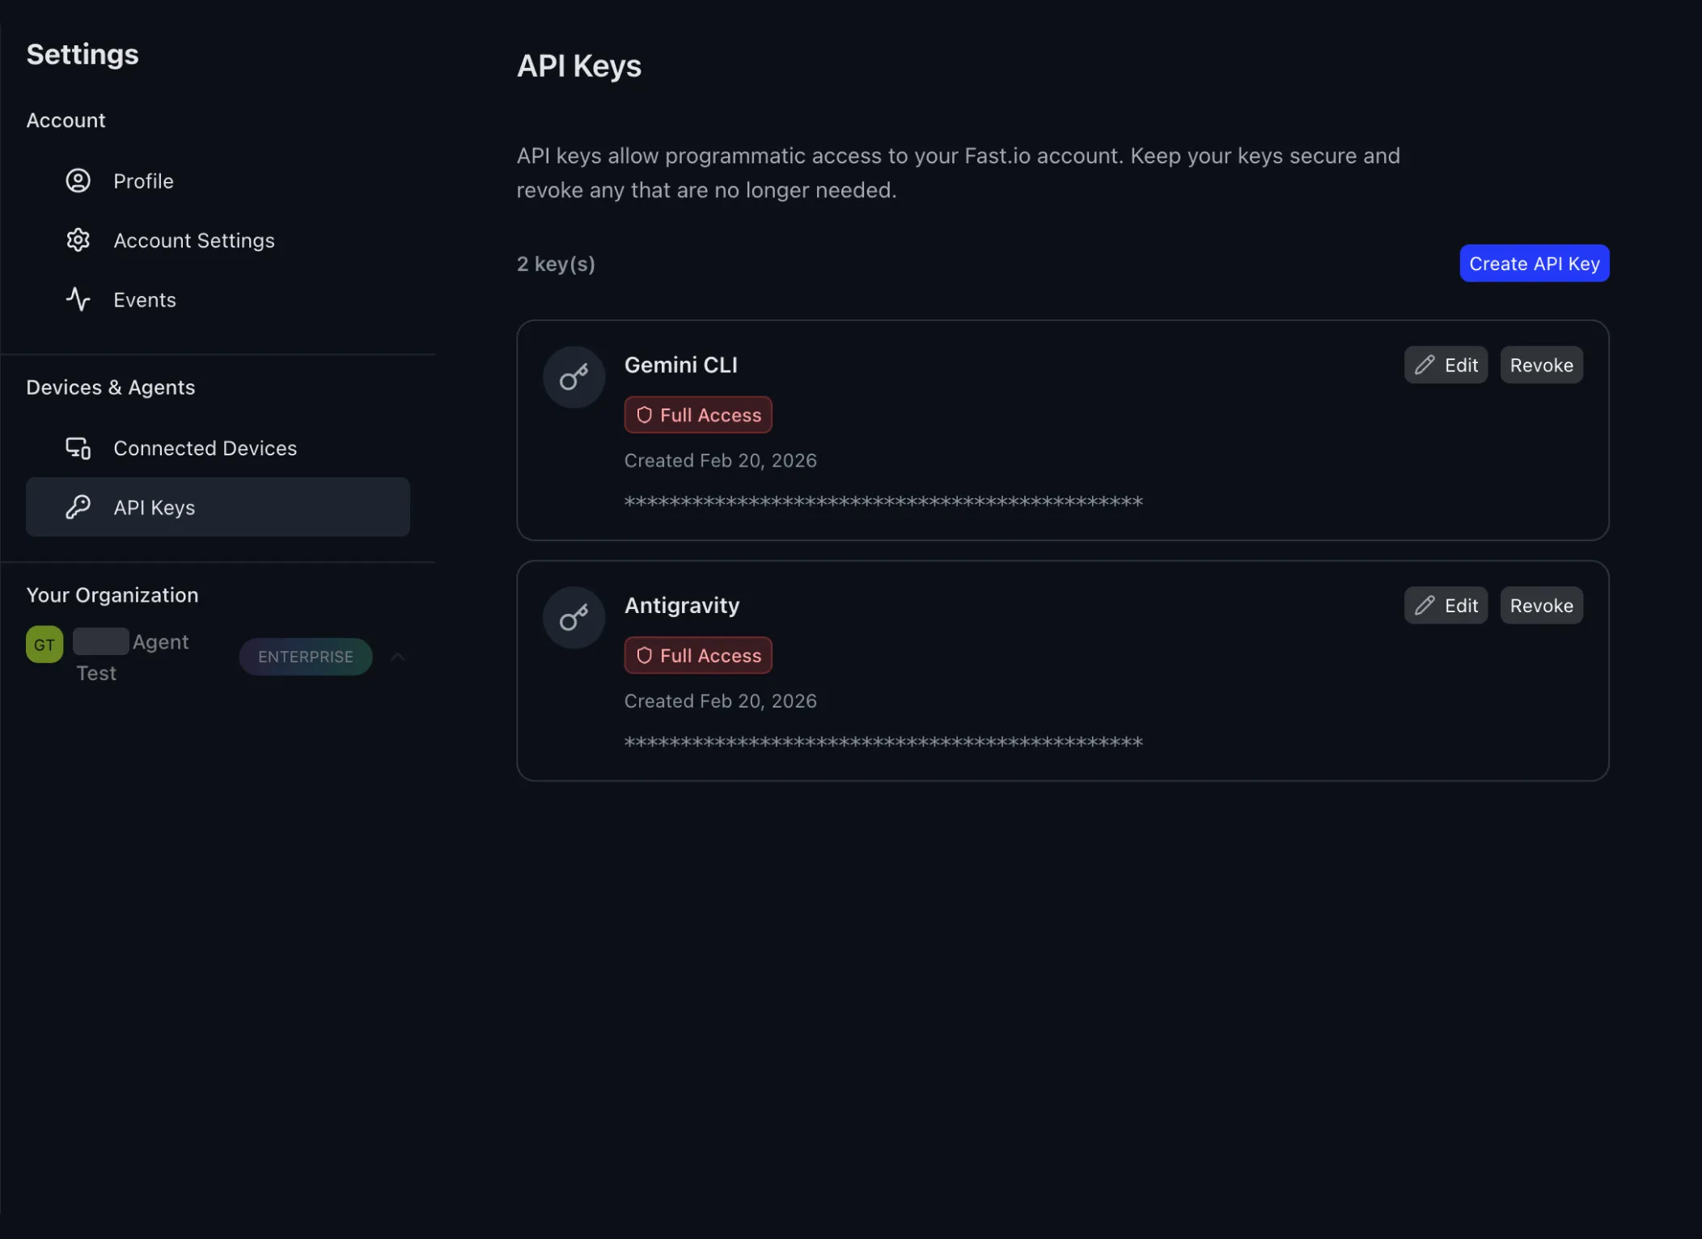Click the Profile user icon in sidebar
Screen dimensions: 1702x1239
pos(78,180)
